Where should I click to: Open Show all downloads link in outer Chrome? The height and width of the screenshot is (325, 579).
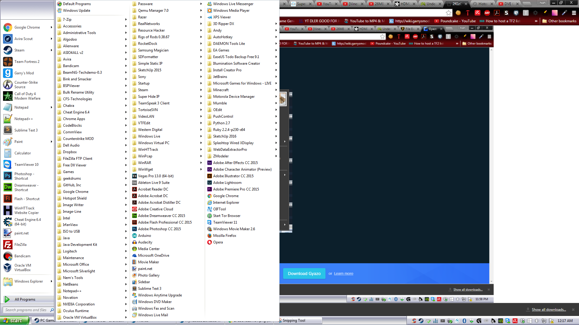(549, 310)
